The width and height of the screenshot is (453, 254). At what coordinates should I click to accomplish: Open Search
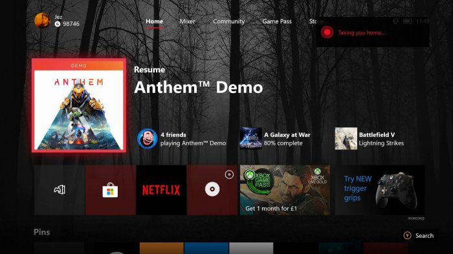point(425,236)
